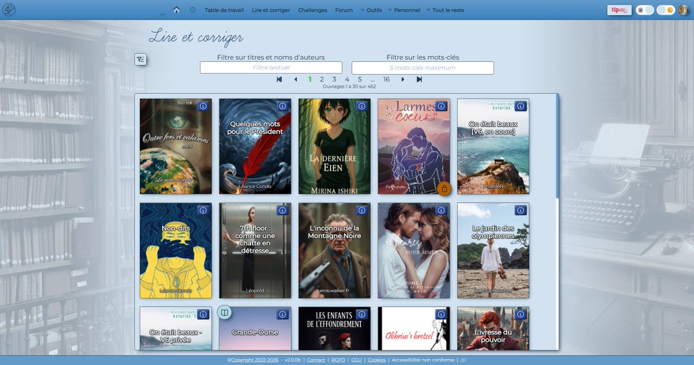Expand the Outils dropdown menu
This screenshot has width=694, height=365.
point(371,10)
